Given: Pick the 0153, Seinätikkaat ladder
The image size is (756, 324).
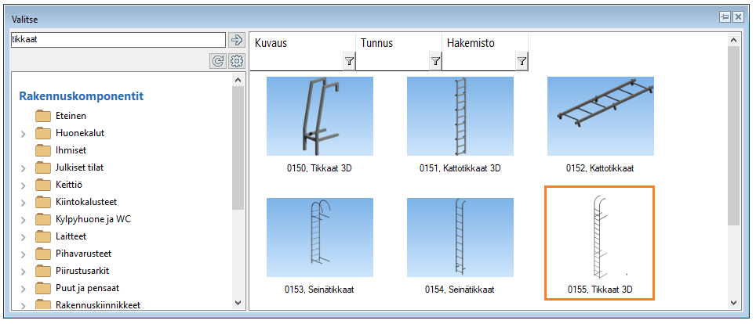Looking at the screenshot, I should (319, 236).
